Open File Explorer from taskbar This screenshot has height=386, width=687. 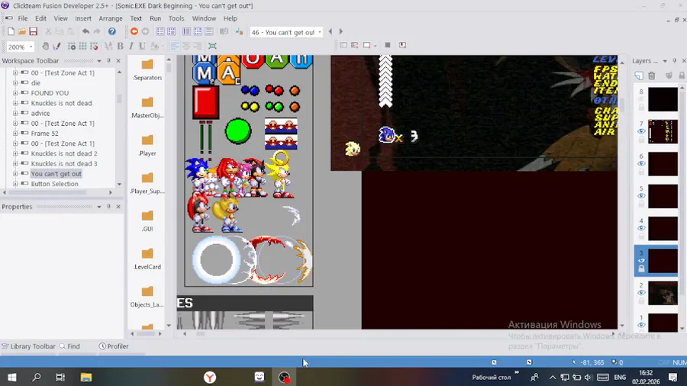pyautogui.click(x=85, y=378)
